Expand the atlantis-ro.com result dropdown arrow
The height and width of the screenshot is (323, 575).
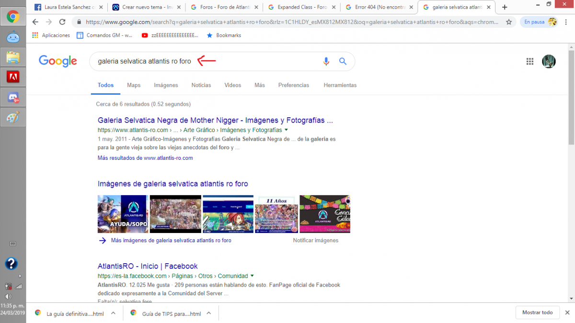click(x=286, y=130)
